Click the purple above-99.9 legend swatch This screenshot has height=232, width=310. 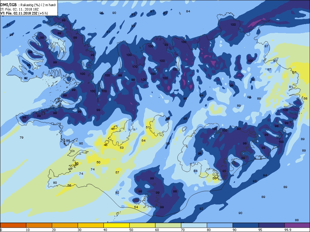tap(297, 225)
